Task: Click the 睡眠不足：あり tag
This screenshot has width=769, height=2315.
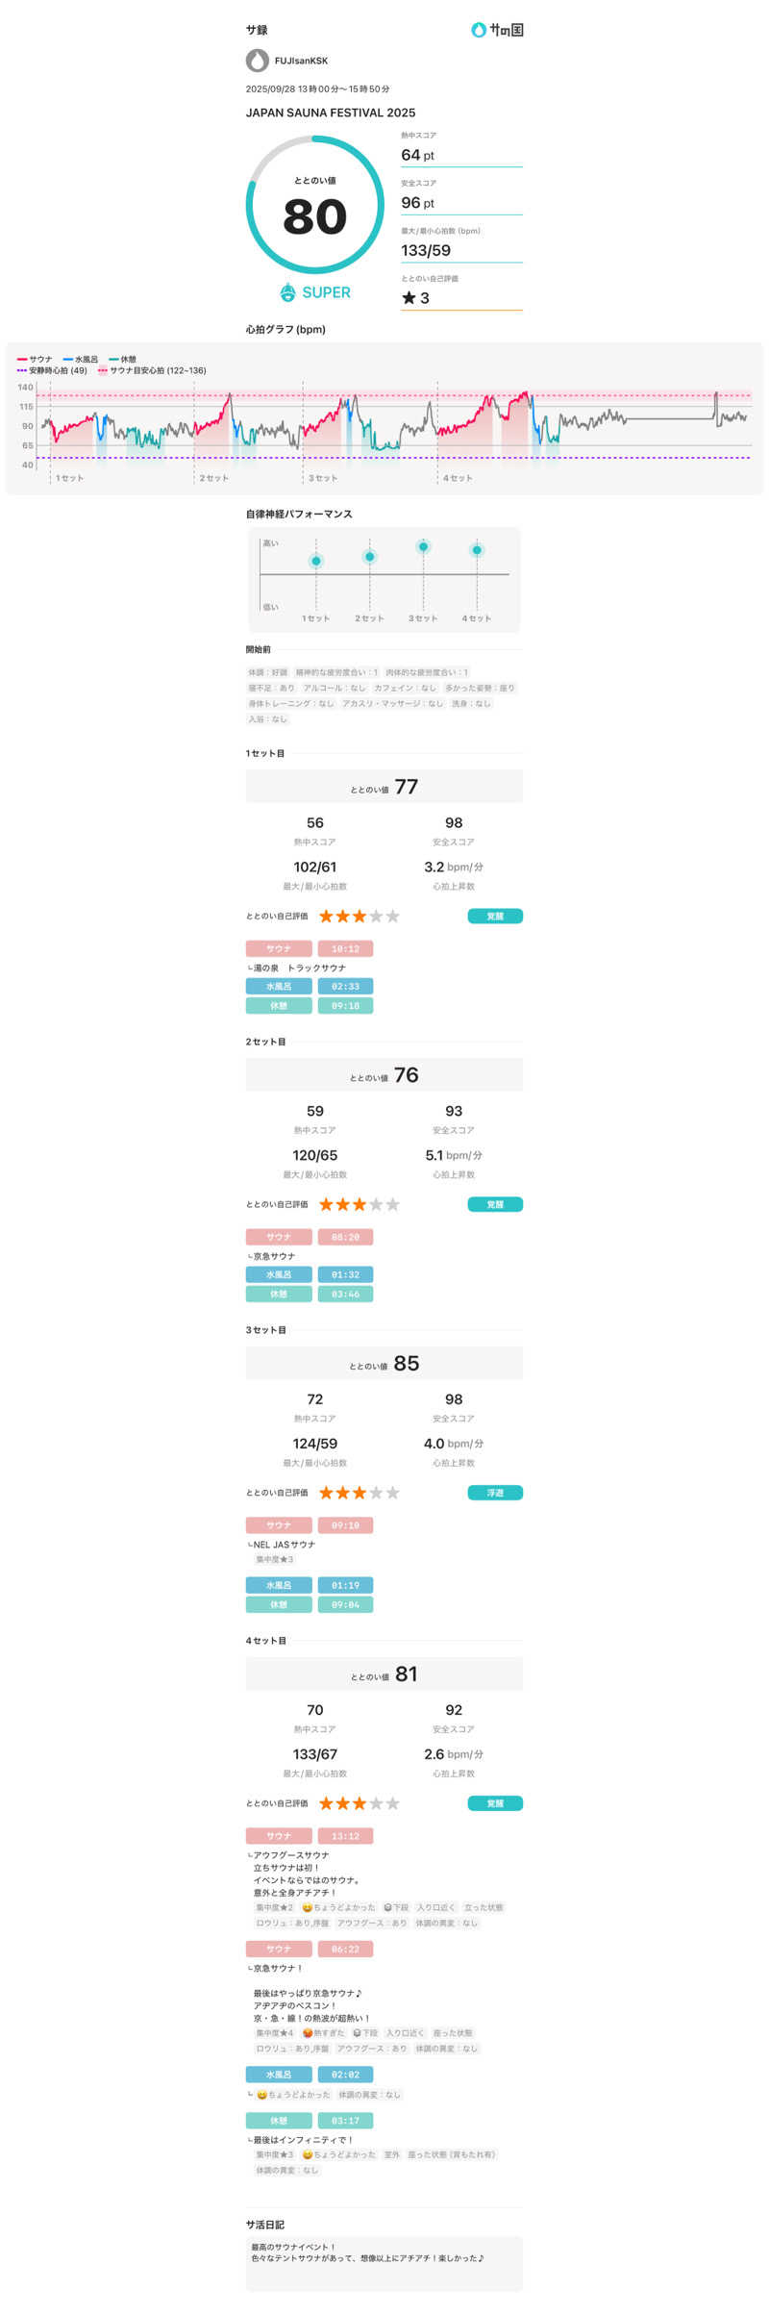Action: point(272,689)
